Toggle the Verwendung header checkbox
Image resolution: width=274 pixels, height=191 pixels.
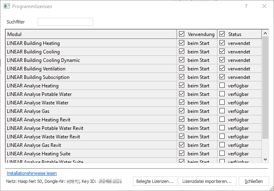[x=182, y=34]
